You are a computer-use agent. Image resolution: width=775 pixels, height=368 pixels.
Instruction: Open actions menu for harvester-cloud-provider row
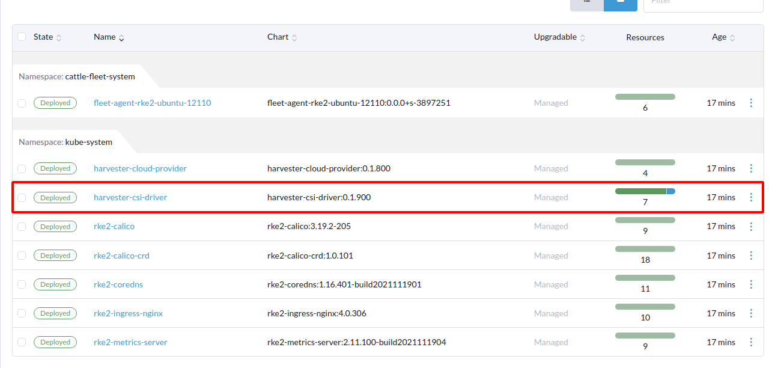click(x=751, y=168)
